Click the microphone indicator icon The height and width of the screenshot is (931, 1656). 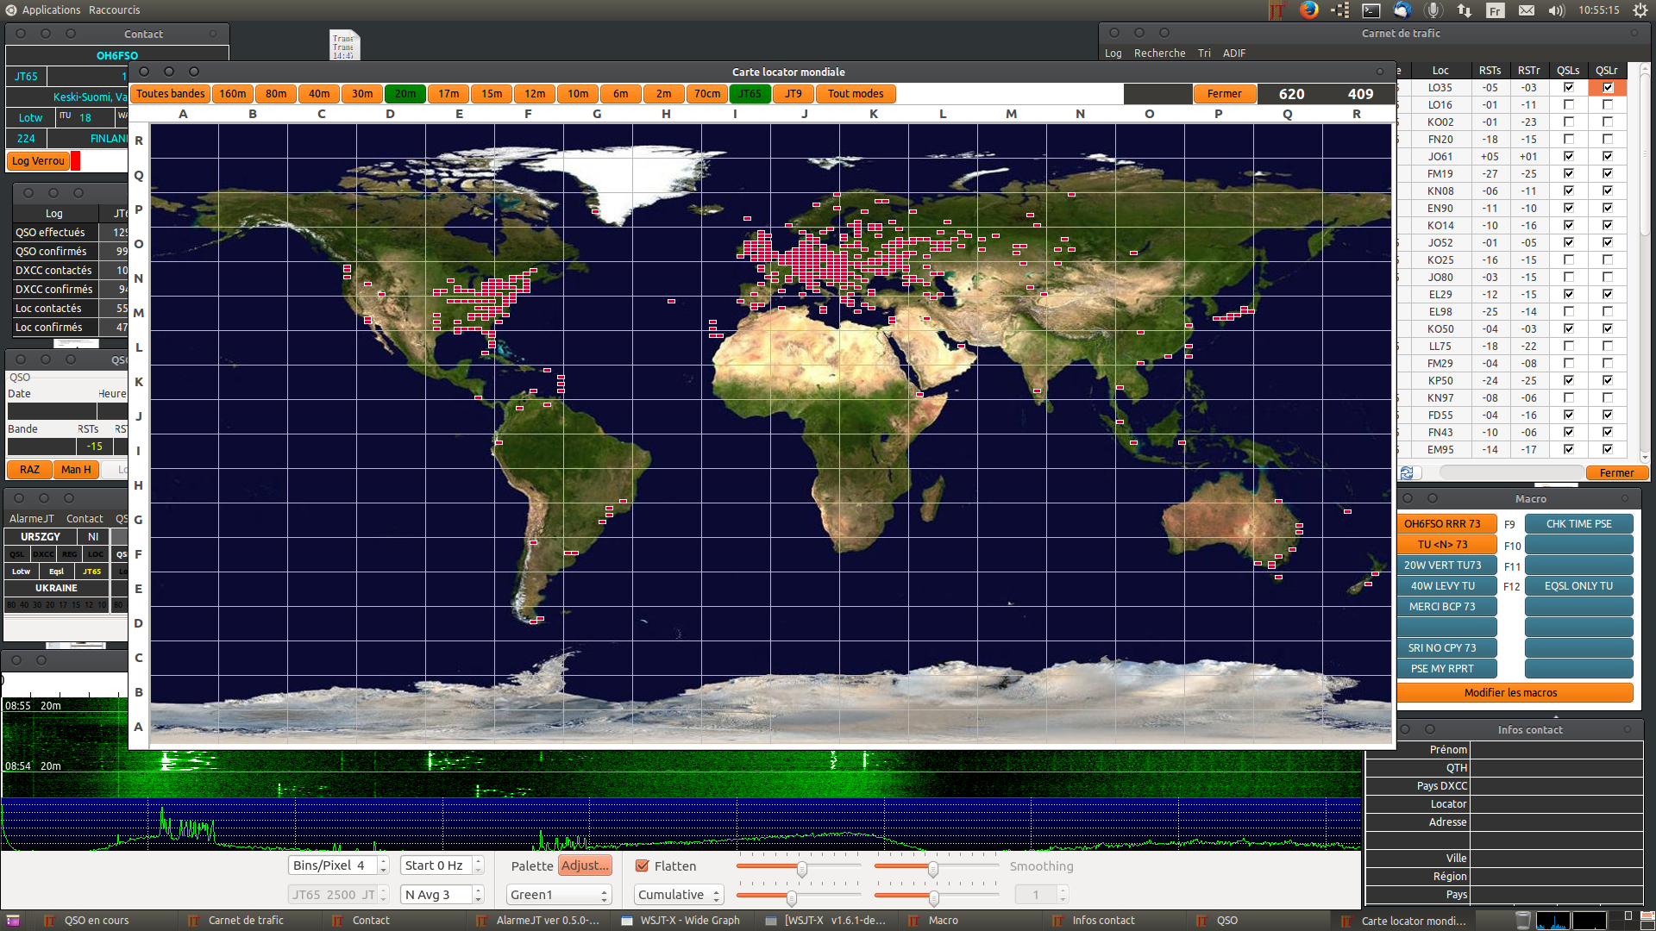[x=1433, y=10]
